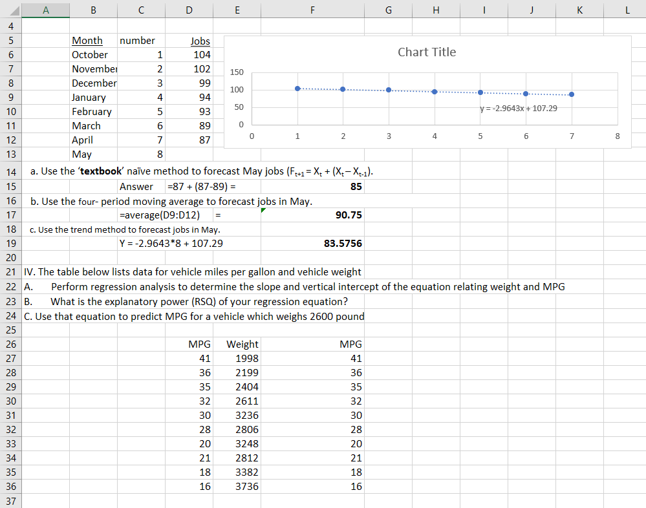Image resolution: width=646 pixels, height=508 pixels.
Task: Select cell with answer 85
Action: pos(312,187)
